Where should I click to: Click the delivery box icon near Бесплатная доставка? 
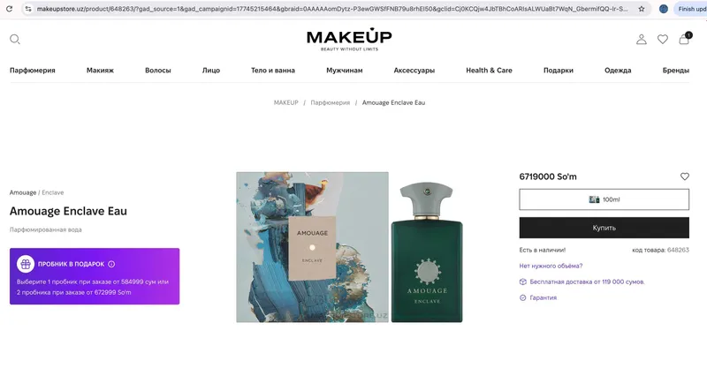pyautogui.click(x=522, y=282)
